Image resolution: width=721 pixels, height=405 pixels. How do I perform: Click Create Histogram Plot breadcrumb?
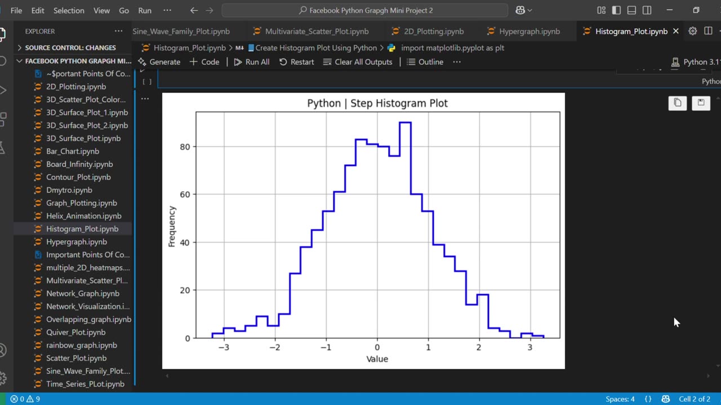(x=312, y=48)
